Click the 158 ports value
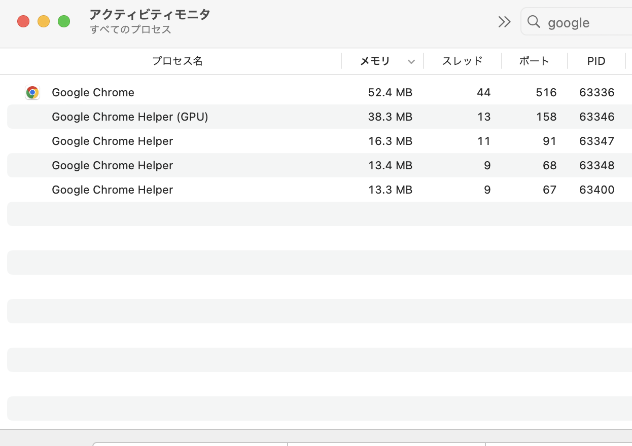The width and height of the screenshot is (632, 446). (x=546, y=117)
